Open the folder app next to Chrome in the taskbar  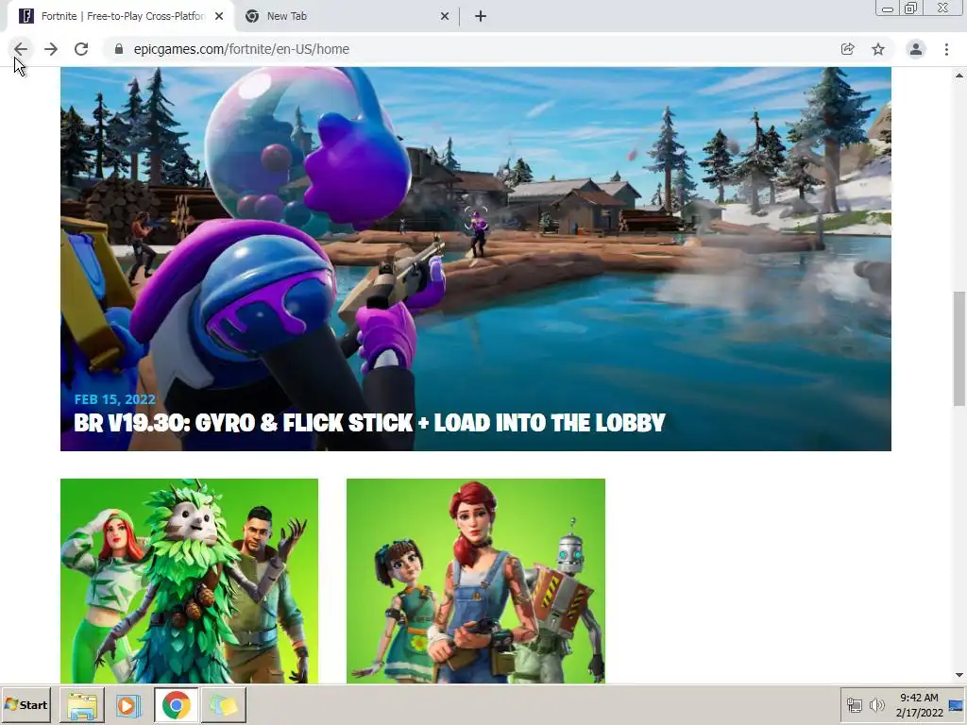(223, 704)
